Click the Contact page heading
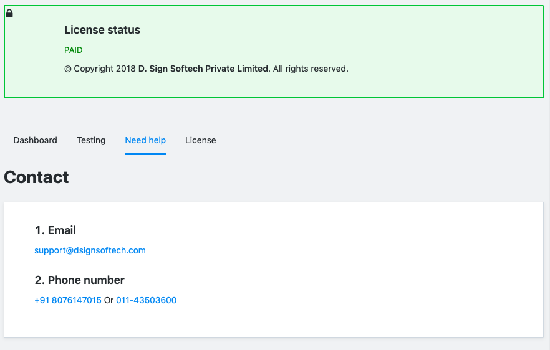 (36, 177)
